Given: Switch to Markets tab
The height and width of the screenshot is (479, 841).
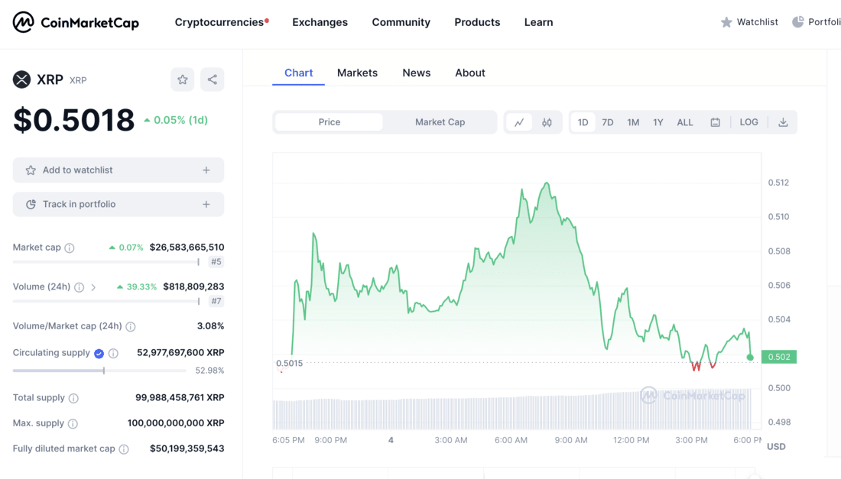Looking at the screenshot, I should pyautogui.click(x=357, y=73).
